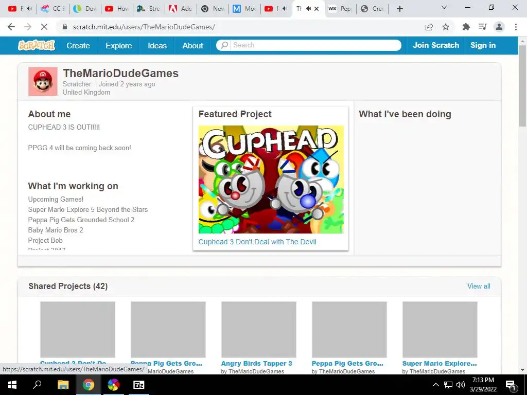Open the Angry Birds Tapper 3 thumbnail
Screen dimensions: 527x395
pyautogui.click(x=258, y=329)
